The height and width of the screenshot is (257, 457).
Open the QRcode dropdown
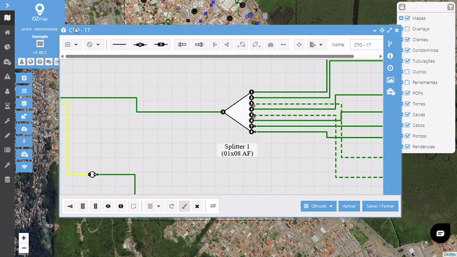[x=318, y=206]
